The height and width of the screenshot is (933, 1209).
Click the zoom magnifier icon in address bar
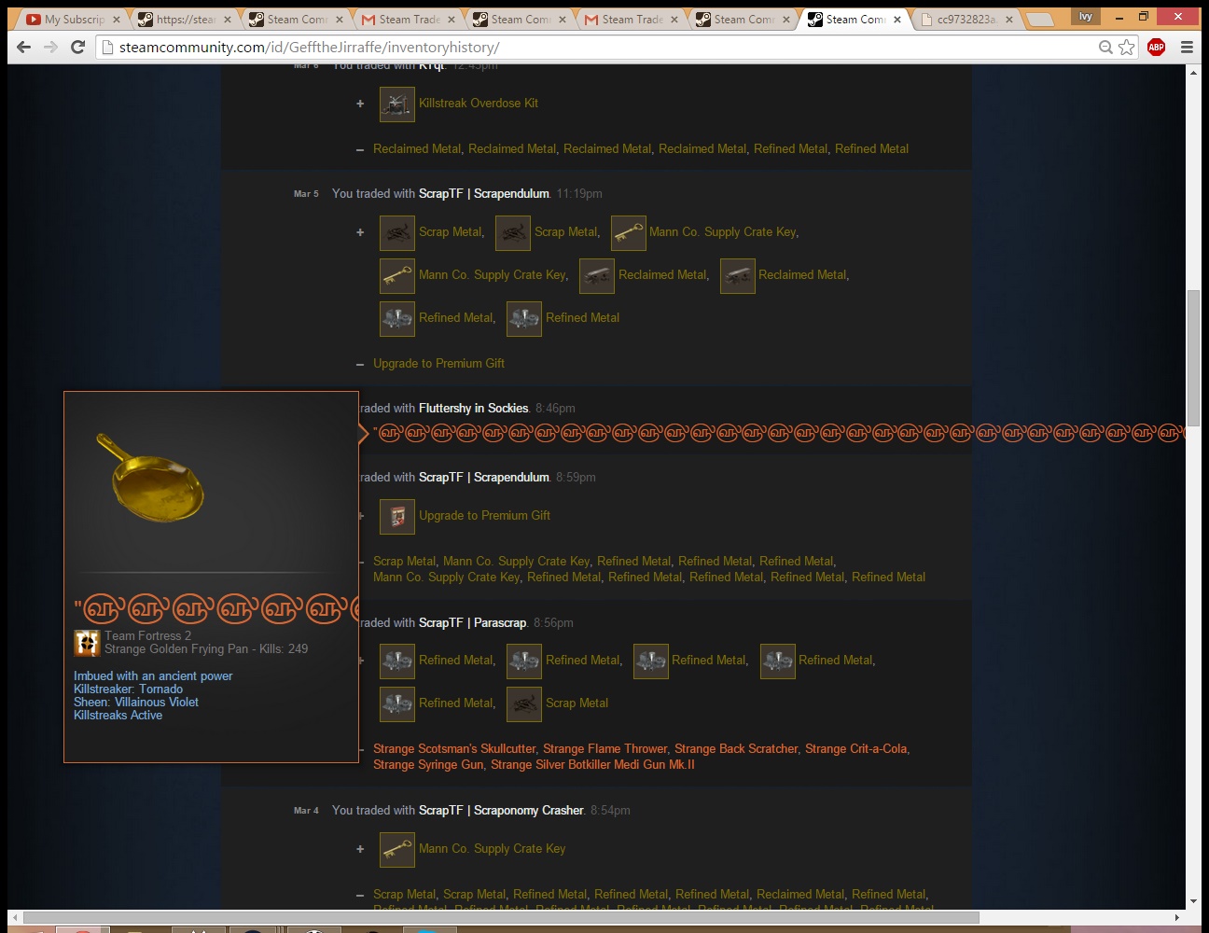(1105, 48)
